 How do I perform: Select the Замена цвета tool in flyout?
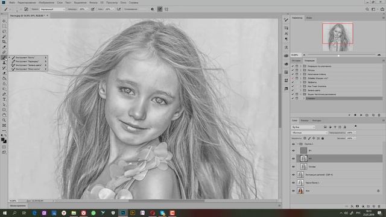pos(28,65)
